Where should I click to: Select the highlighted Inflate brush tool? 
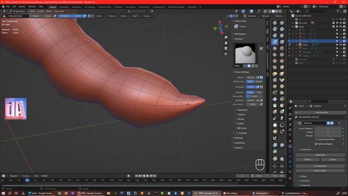(x=275, y=42)
